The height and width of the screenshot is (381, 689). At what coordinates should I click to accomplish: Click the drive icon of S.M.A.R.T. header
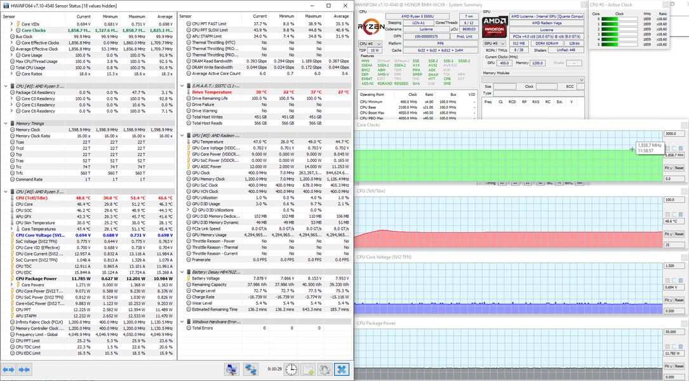pos(189,86)
